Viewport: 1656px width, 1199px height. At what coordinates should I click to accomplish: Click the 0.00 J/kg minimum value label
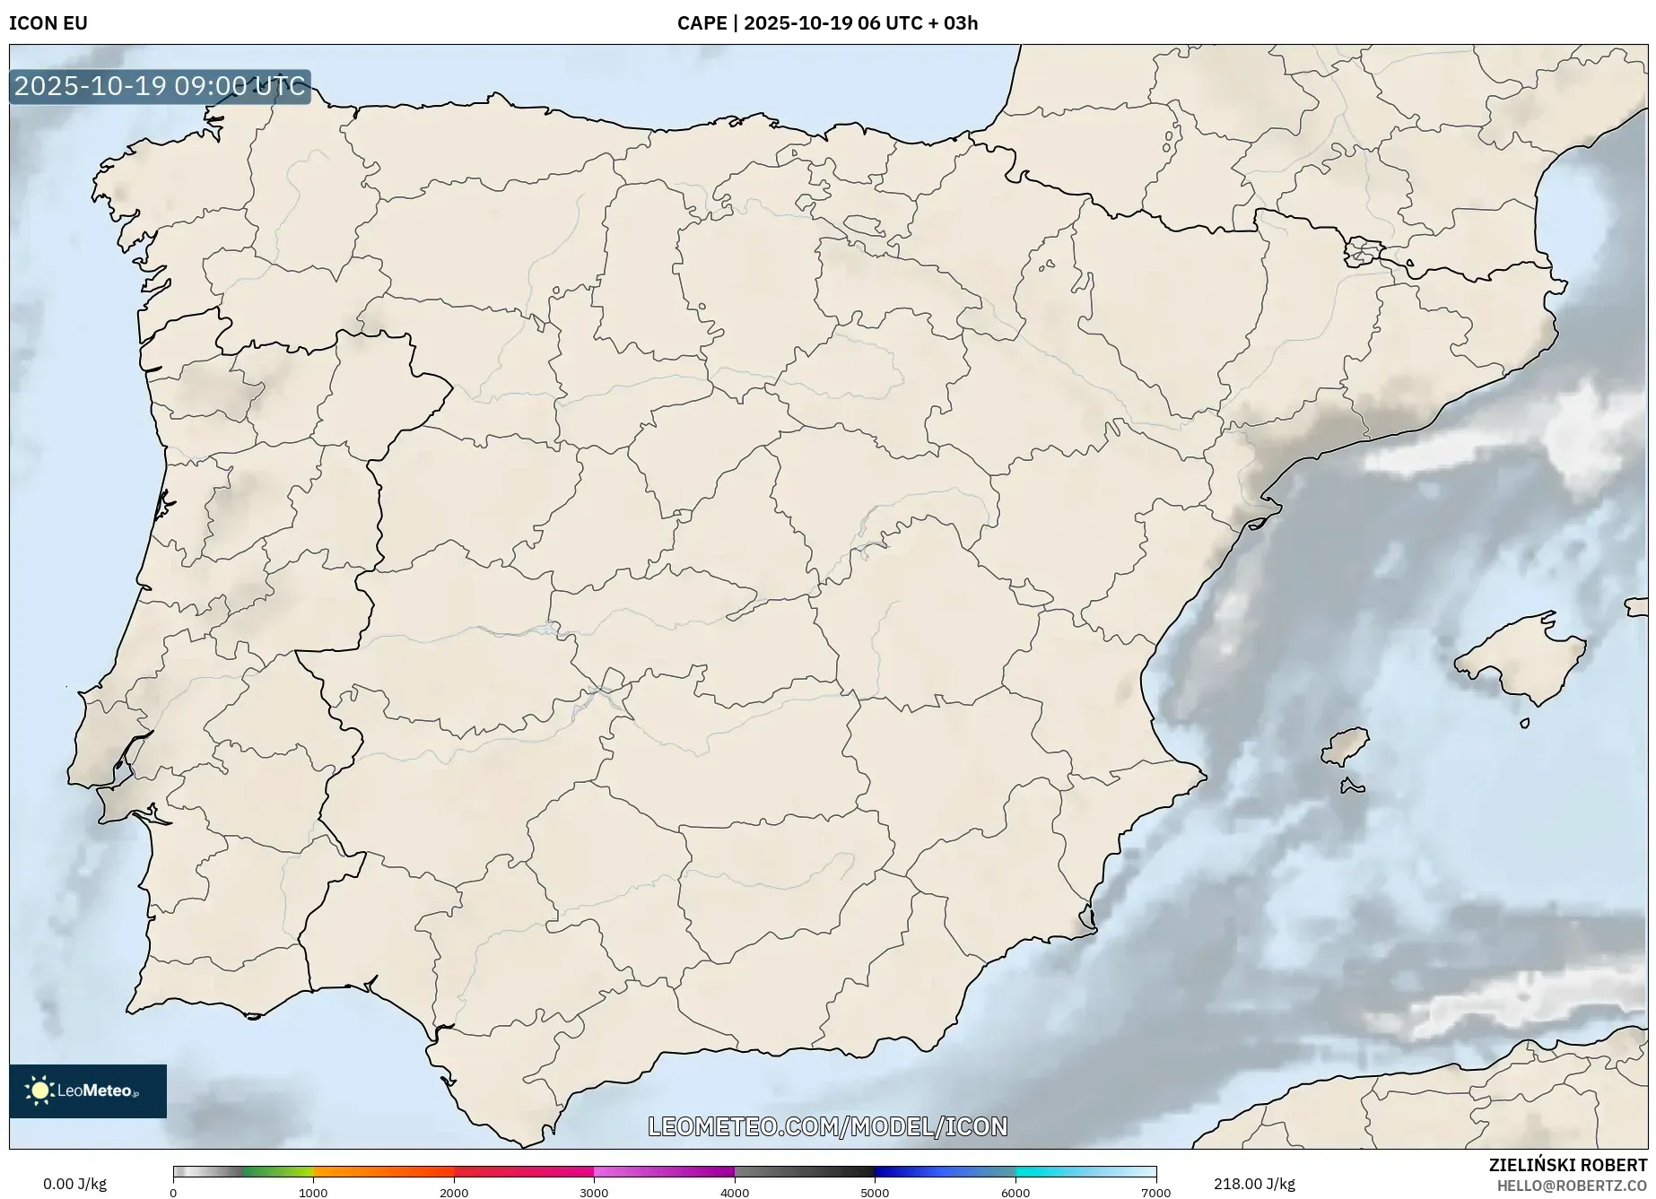point(75,1184)
